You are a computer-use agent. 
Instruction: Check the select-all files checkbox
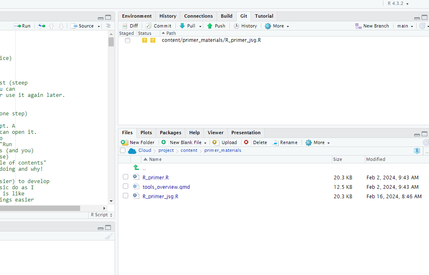(122, 150)
